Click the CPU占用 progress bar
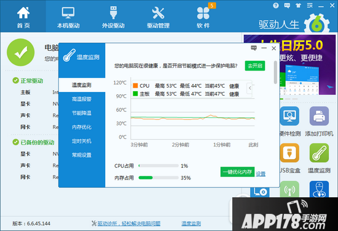This screenshot has width=338, height=231. 159,165
